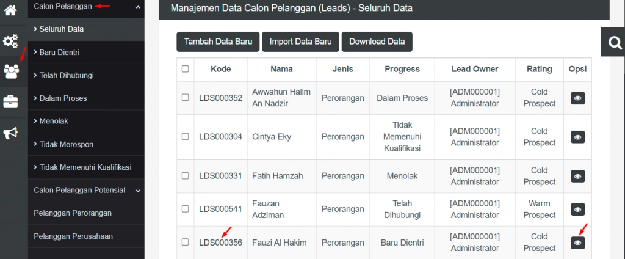Viewport: 625px width, 259px height.
Task: Go to Pelanggan Perusahaan menu item
Action: pyautogui.click(x=73, y=236)
